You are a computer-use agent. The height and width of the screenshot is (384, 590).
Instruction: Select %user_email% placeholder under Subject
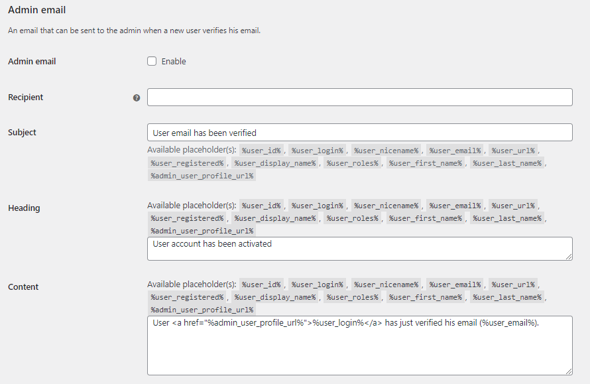click(x=455, y=151)
